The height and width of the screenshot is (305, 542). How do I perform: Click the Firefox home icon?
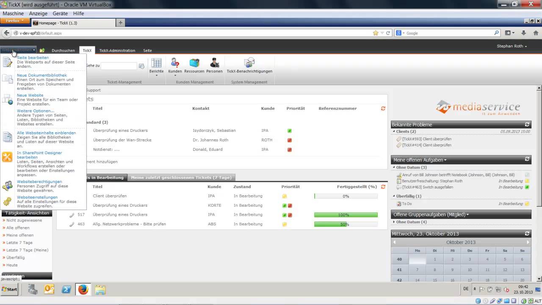coord(536,33)
